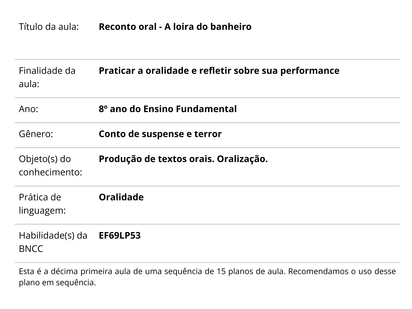Click the "Conto de suspense e terror" value

(x=160, y=134)
